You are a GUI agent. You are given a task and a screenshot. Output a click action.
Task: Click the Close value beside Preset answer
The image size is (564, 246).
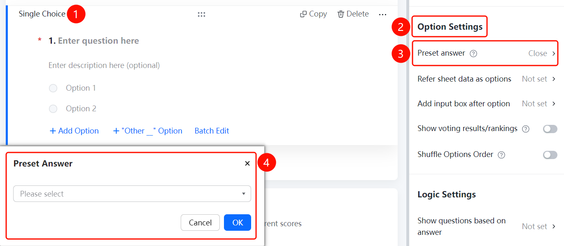[x=538, y=54]
